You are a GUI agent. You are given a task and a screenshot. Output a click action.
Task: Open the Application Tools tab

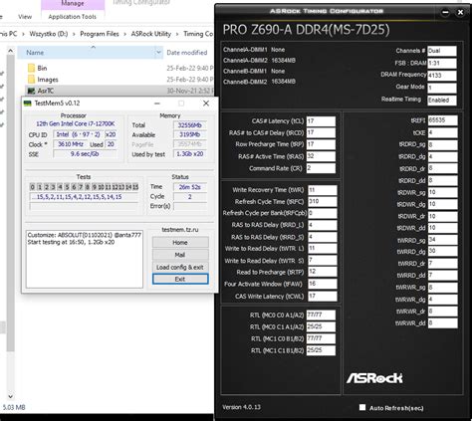(x=73, y=17)
